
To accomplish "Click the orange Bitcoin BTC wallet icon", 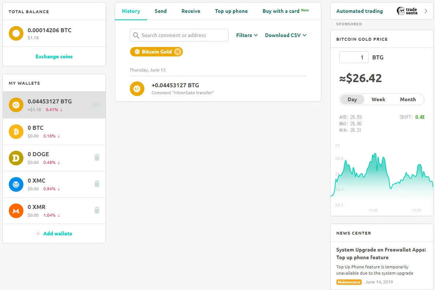I will coord(16,132).
